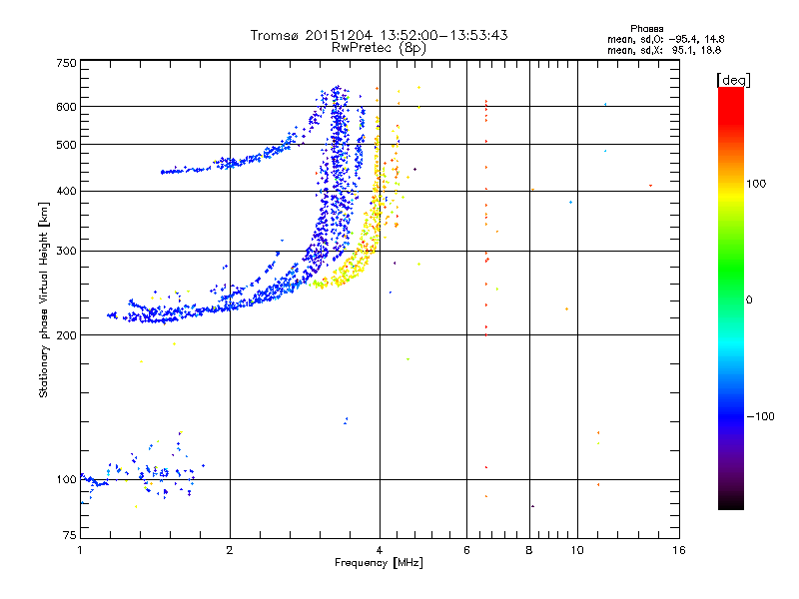Image resolution: width=799 pixels, height=599 pixels.
Task: Select the "mean, sd,X: 95.1, 18.8" line
Action: [664, 50]
